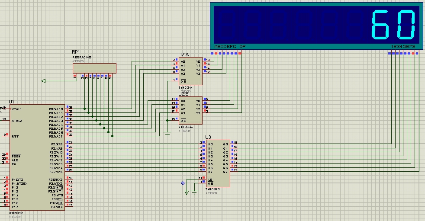The height and width of the screenshot is (221, 425).
Task: Click the DP pin label under display
Action: (242, 46)
